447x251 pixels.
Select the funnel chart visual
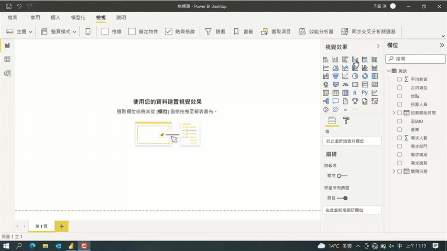point(335,76)
